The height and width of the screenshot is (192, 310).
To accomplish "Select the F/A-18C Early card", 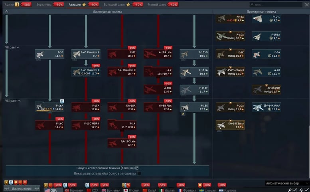I will [x=230, y=125].
